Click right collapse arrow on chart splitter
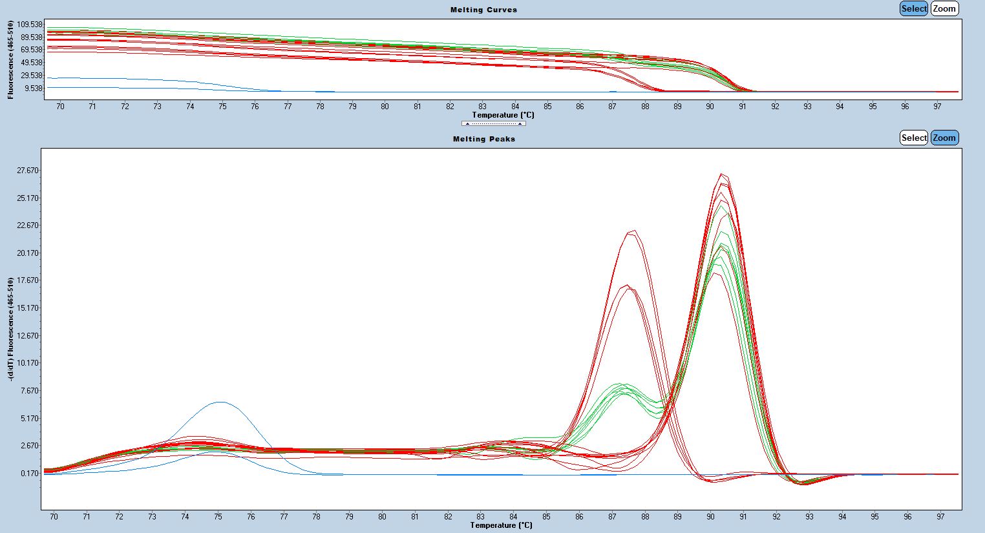The width and height of the screenshot is (985, 533). pos(520,123)
